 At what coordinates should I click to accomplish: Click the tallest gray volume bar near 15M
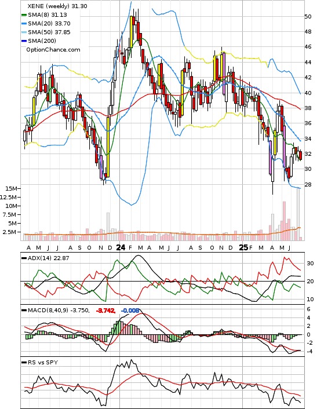[x=298, y=214]
